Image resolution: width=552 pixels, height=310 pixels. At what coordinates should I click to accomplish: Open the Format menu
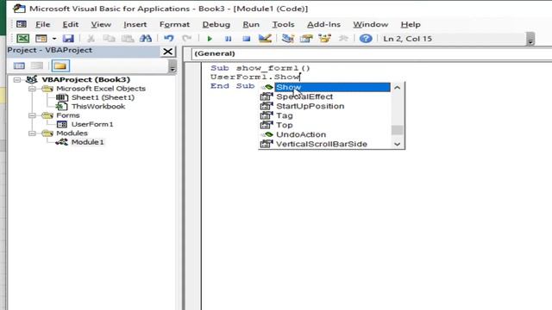point(174,24)
